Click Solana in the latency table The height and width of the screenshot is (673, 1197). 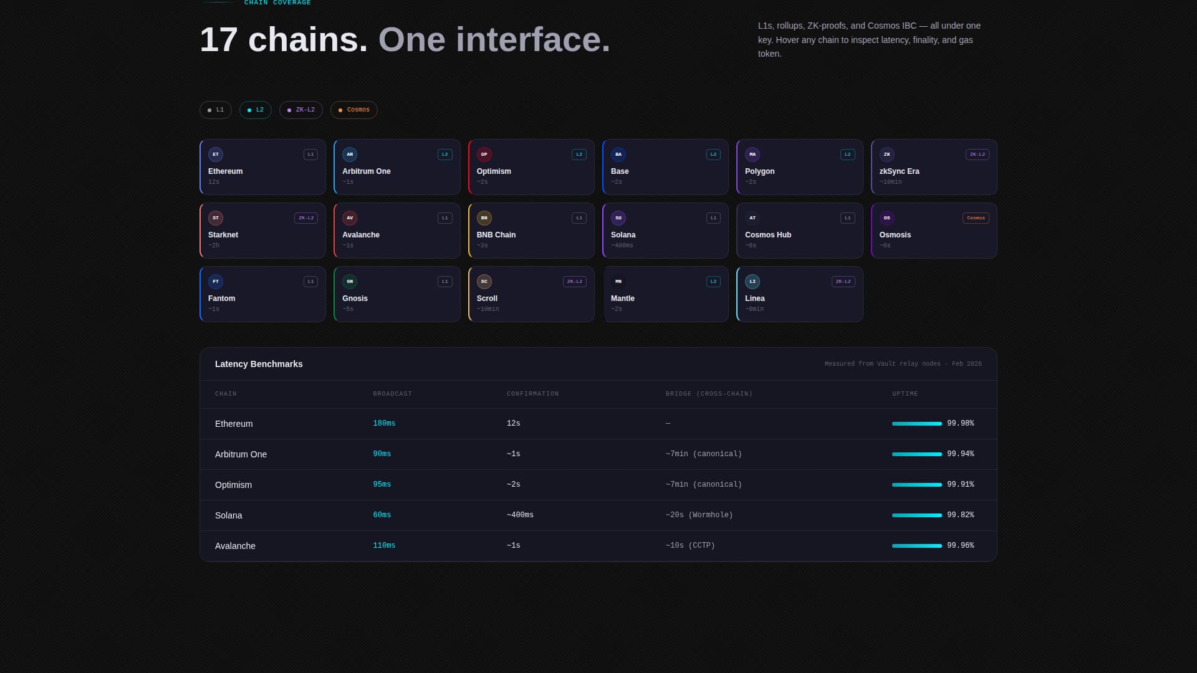coord(229,515)
